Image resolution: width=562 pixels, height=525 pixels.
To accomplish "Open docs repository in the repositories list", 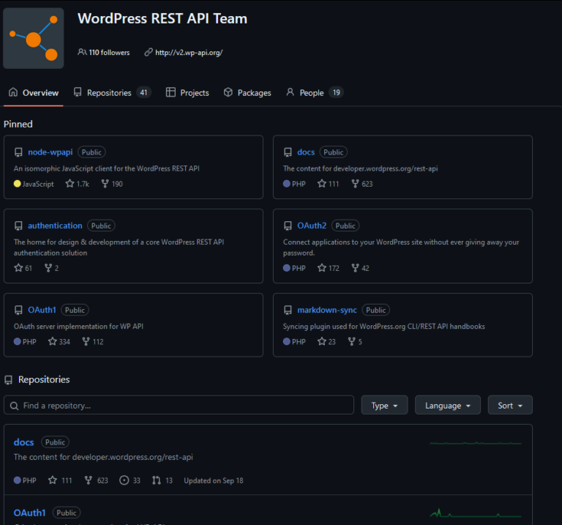I will 23,442.
